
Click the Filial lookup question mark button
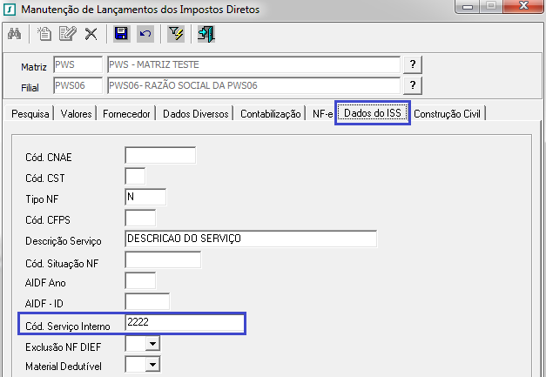pyautogui.click(x=413, y=85)
